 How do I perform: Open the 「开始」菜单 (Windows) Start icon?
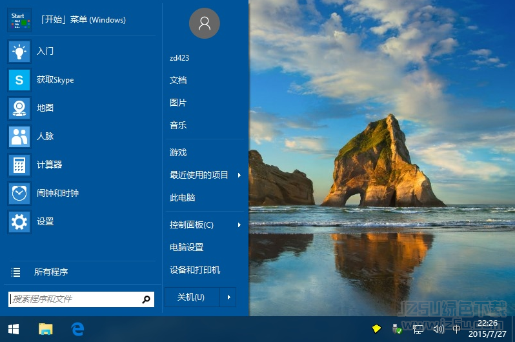click(19, 20)
